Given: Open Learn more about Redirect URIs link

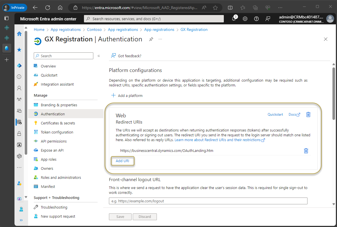Looking at the screenshot, I should (x=217, y=140).
